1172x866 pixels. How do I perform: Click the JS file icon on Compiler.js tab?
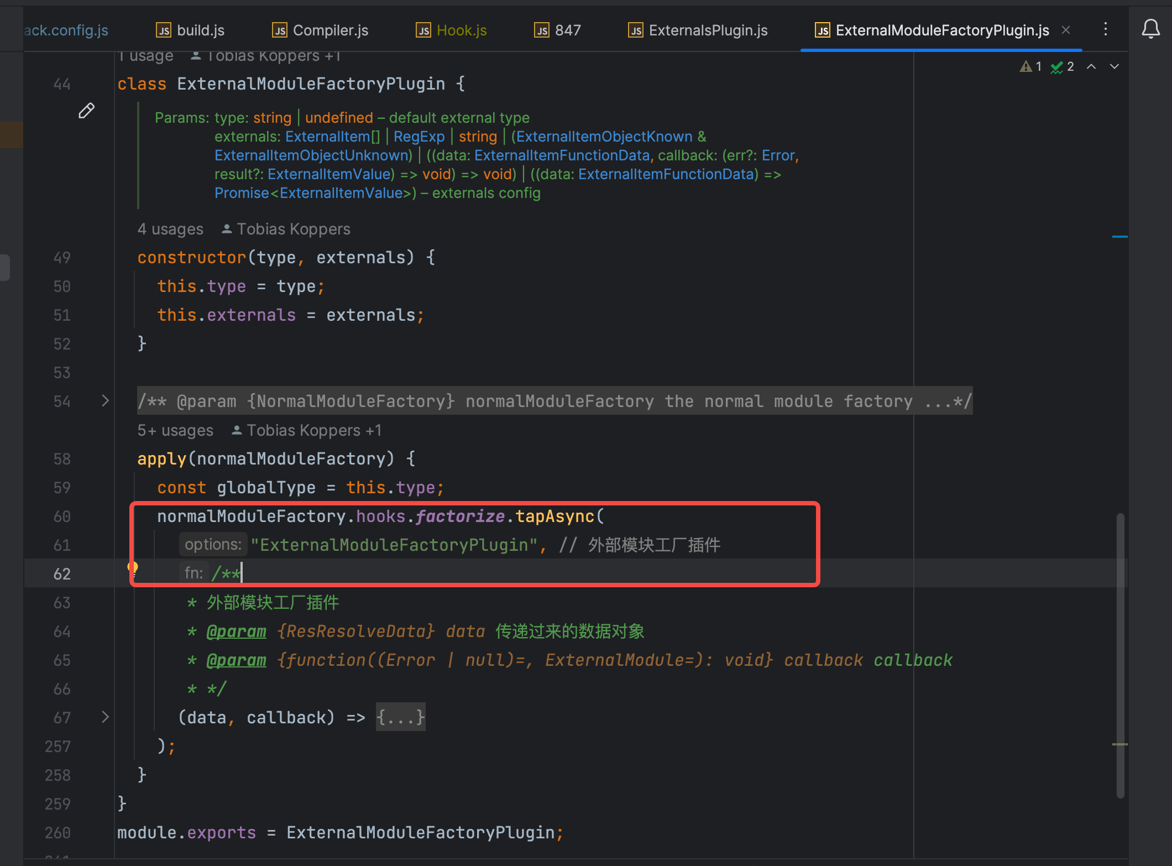pos(279,30)
